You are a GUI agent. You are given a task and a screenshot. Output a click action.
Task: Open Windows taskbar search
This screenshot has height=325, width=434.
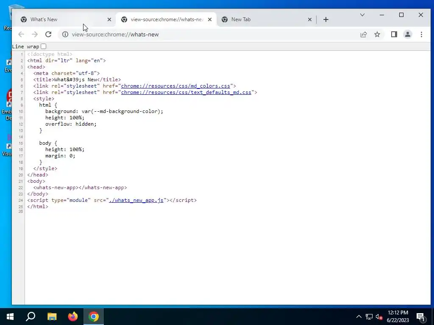click(31, 317)
